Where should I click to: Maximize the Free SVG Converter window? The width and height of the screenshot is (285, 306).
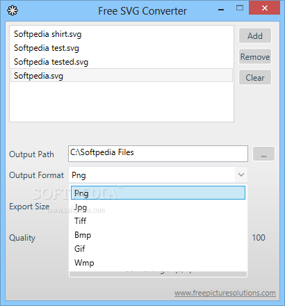click(x=240, y=8)
